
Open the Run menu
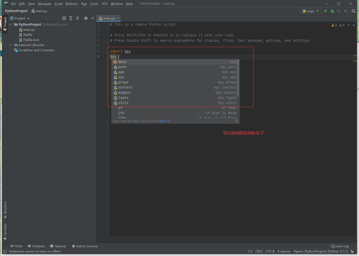click(84, 4)
